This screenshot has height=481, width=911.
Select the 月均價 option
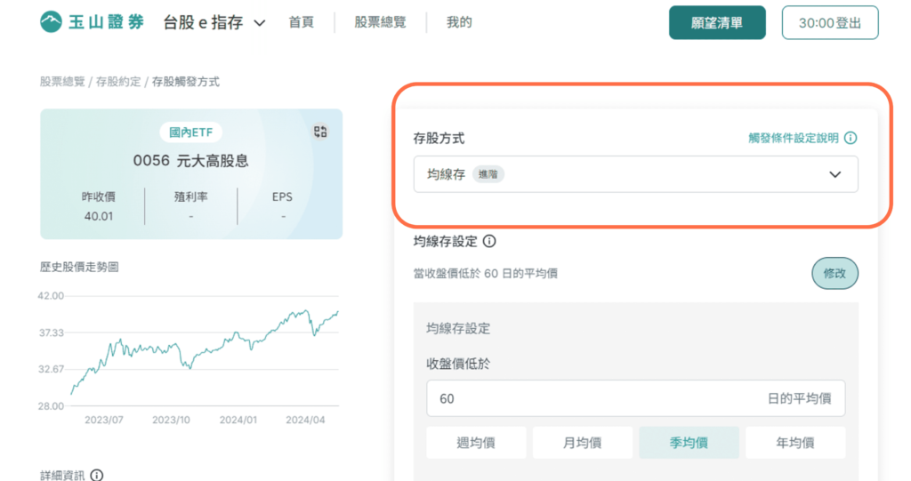pos(582,443)
